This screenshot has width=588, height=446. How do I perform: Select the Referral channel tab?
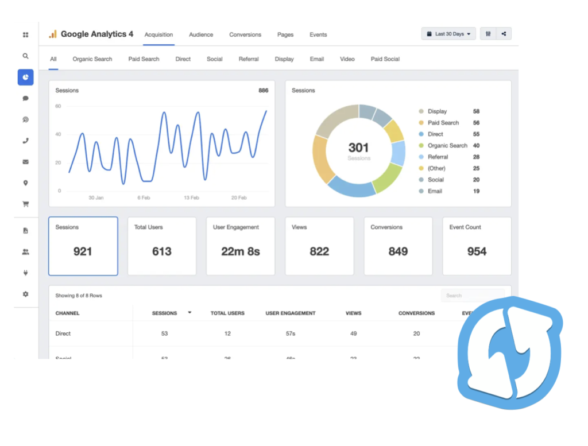pyautogui.click(x=249, y=59)
